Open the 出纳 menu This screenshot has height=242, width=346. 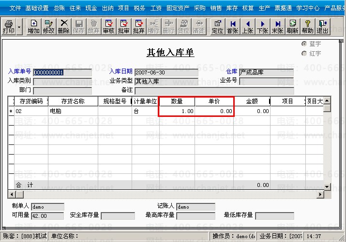click(108, 8)
